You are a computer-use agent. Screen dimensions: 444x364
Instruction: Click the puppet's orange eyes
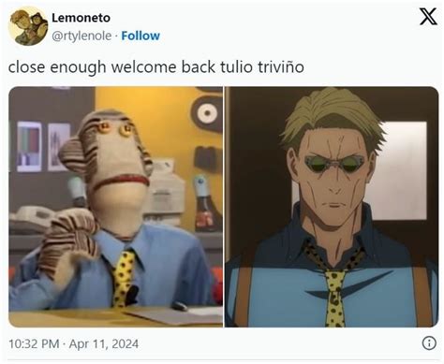pos(114,127)
